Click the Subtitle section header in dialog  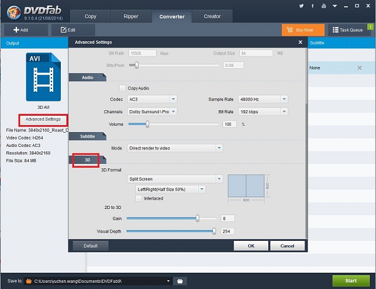[88, 136]
